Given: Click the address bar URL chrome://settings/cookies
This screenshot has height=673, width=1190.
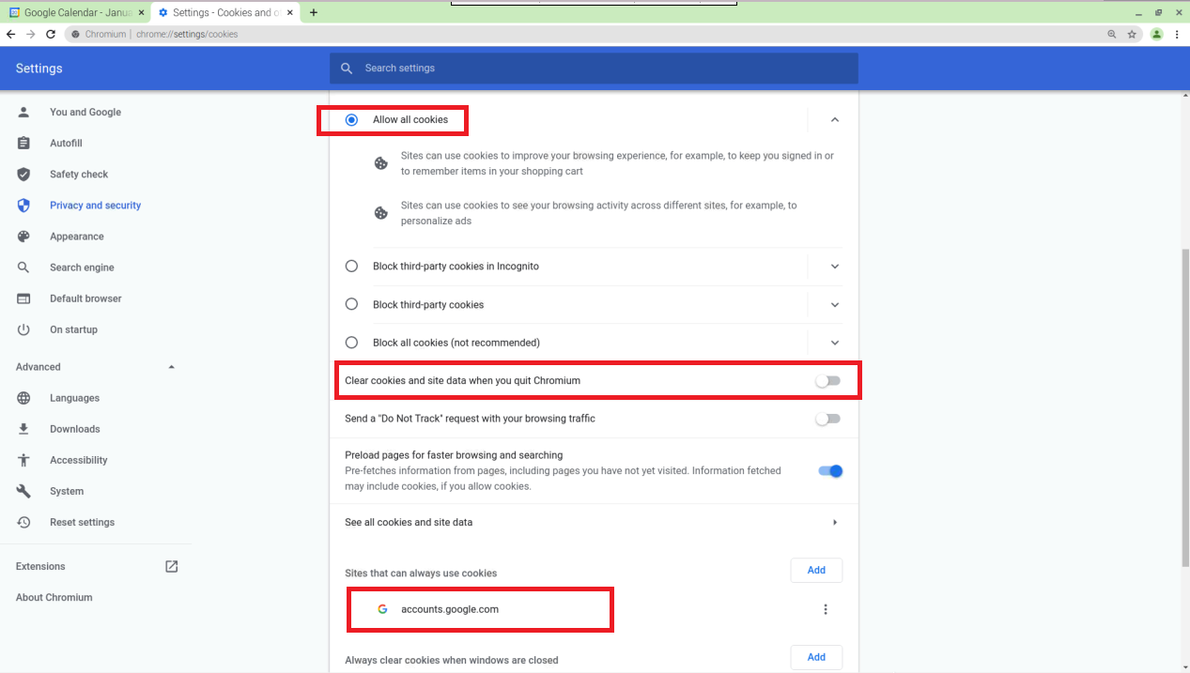Looking at the screenshot, I should [187, 34].
